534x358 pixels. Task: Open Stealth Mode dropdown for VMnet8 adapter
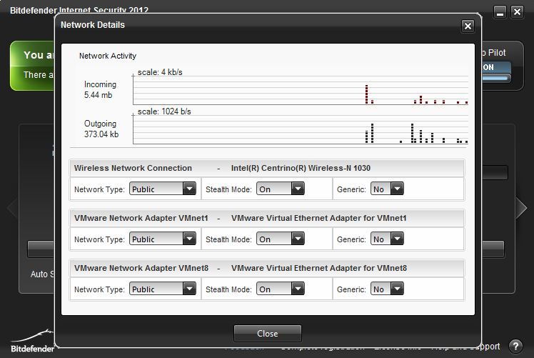pos(281,289)
